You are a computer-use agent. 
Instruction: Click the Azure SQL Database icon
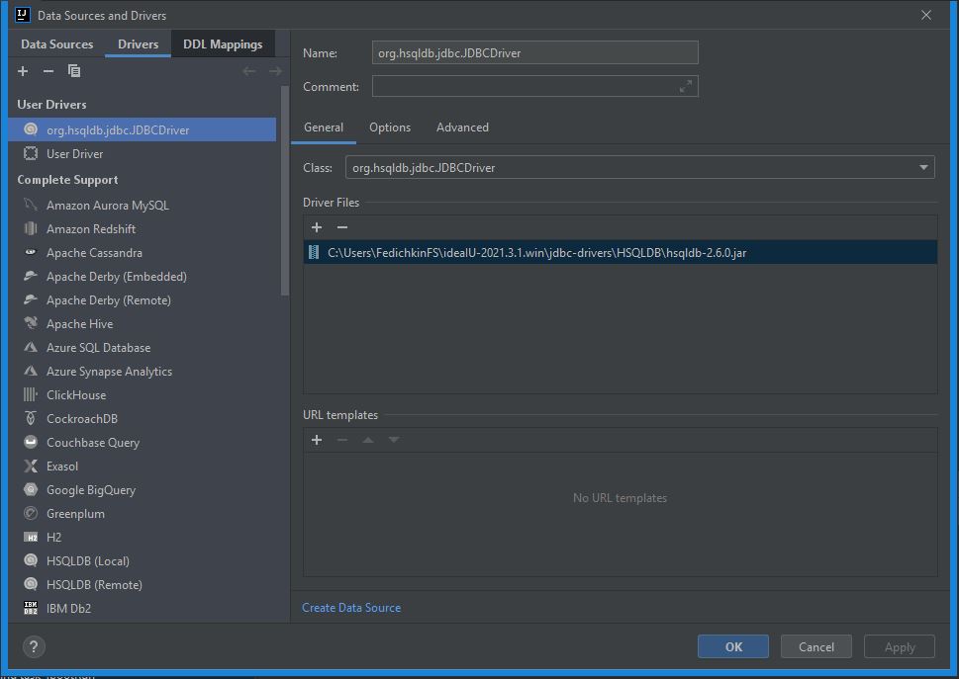pos(31,347)
